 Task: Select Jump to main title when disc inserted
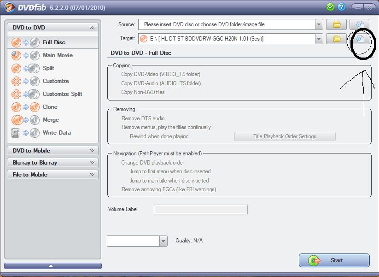169,181
